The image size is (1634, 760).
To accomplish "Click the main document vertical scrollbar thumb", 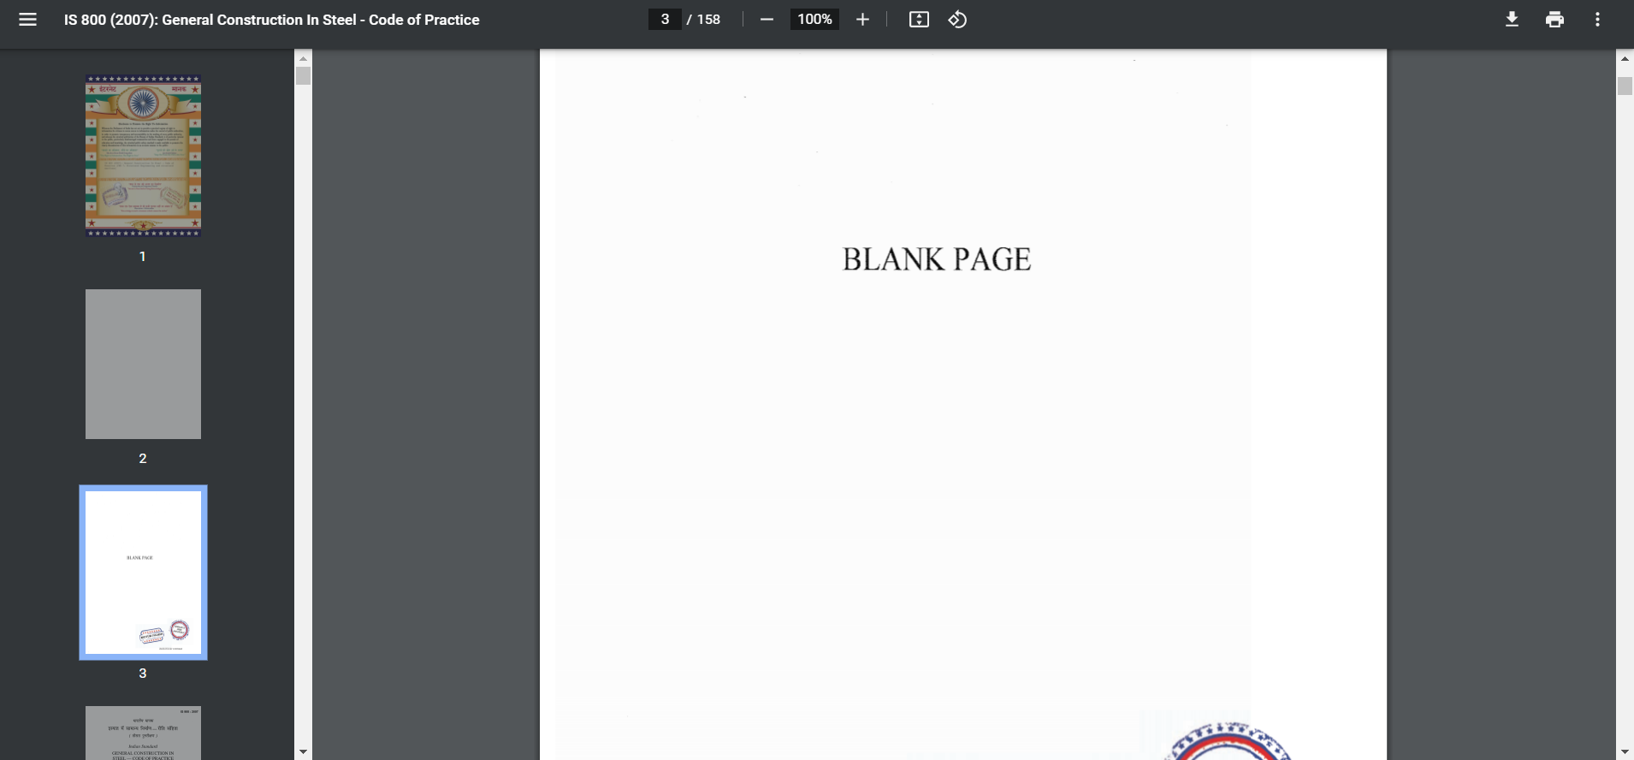I will (1625, 86).
